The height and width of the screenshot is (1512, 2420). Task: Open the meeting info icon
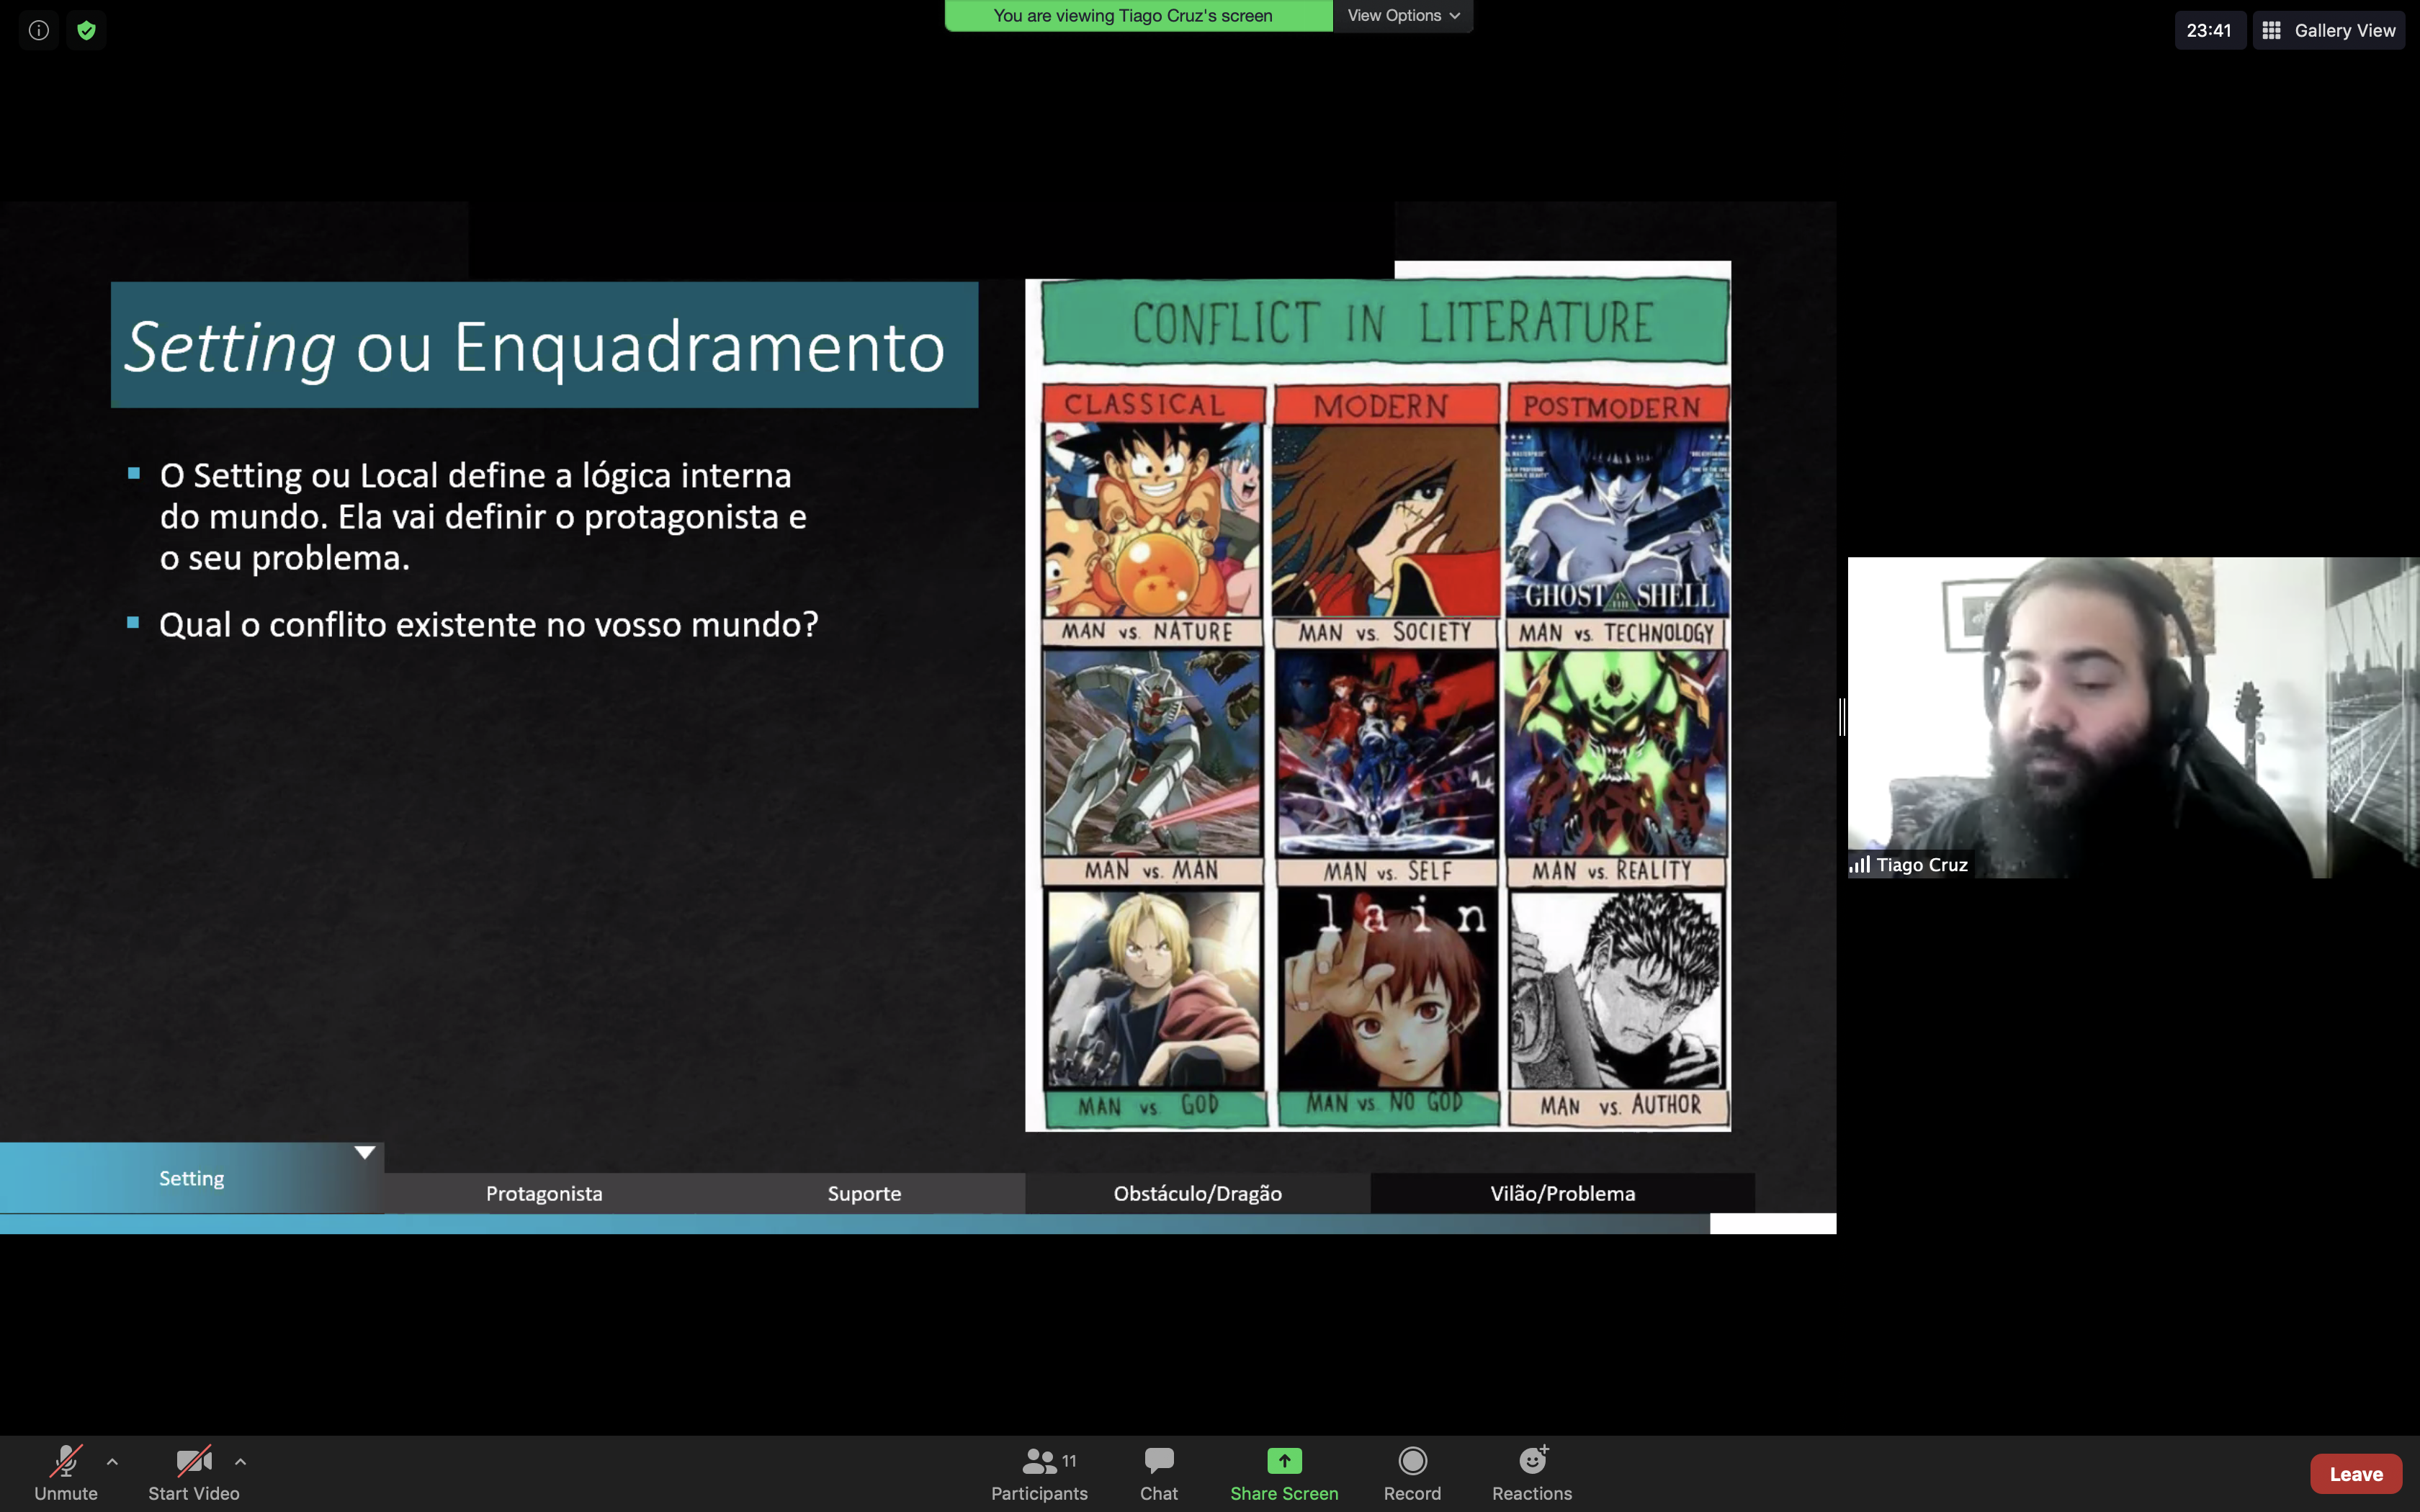click(38, 30)
